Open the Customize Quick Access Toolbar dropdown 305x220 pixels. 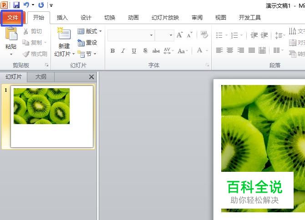pos(51,5)
